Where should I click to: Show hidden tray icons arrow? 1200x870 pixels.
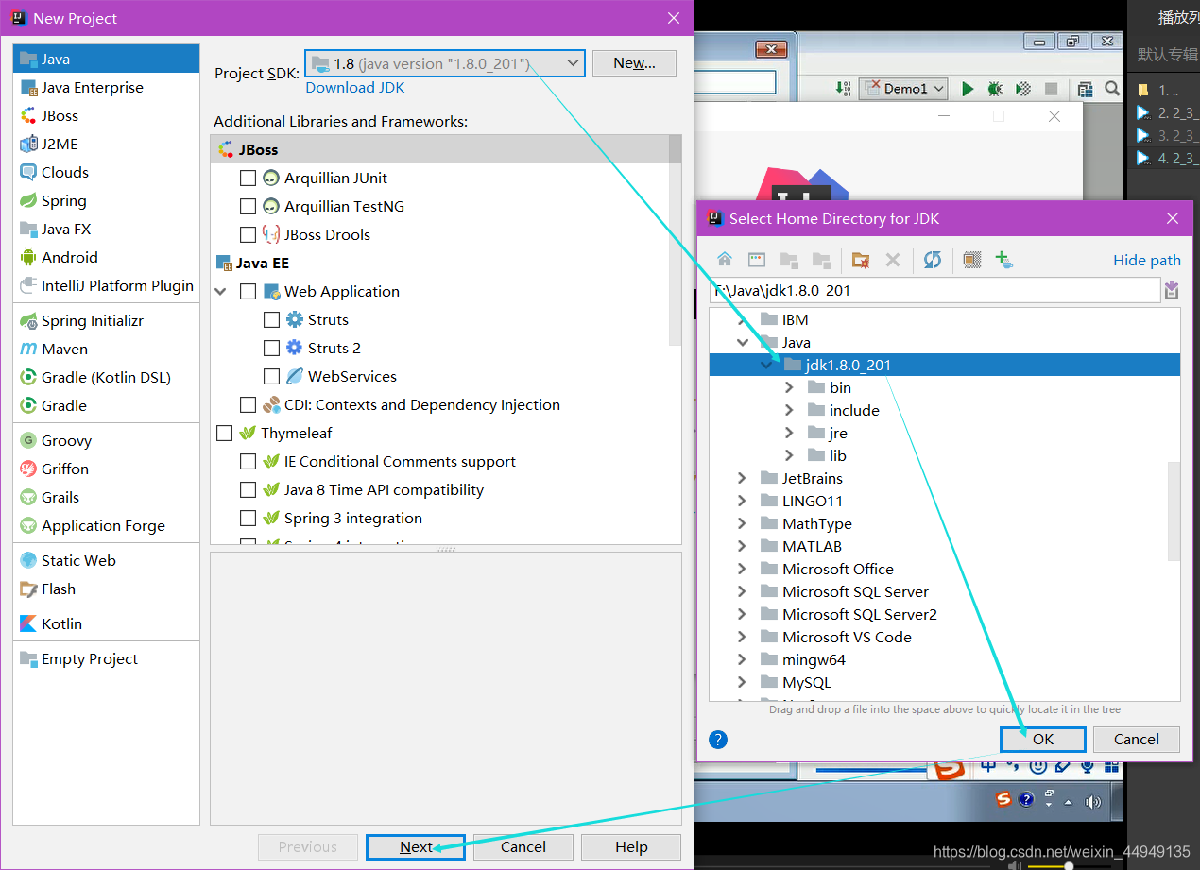click(x=1069, y=802)
